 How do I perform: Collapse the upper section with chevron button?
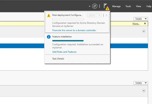click(x=144, y=31)
